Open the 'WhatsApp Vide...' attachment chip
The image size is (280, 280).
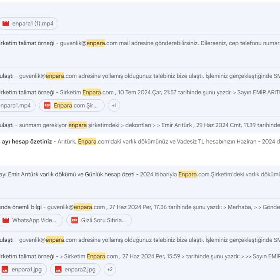click(x=31, y=220)
